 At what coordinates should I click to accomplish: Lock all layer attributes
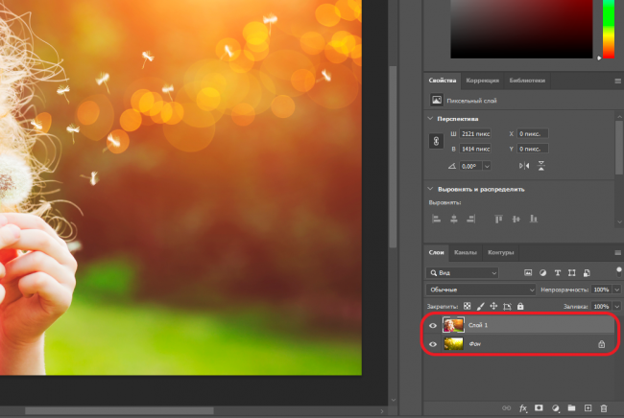tap(520, 306)
